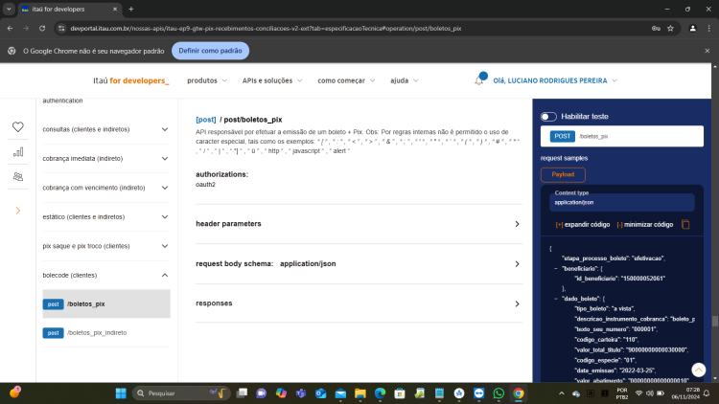This screenshot has width=719, height=404.
Task: Open the produtos dropdown menu
Action: (207, 80)
